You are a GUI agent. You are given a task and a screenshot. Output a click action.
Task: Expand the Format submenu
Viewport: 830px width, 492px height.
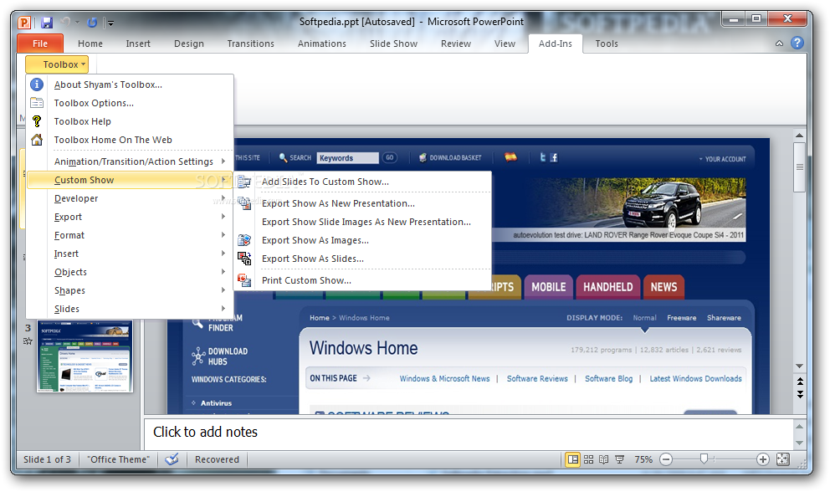[x=130, y=235]
